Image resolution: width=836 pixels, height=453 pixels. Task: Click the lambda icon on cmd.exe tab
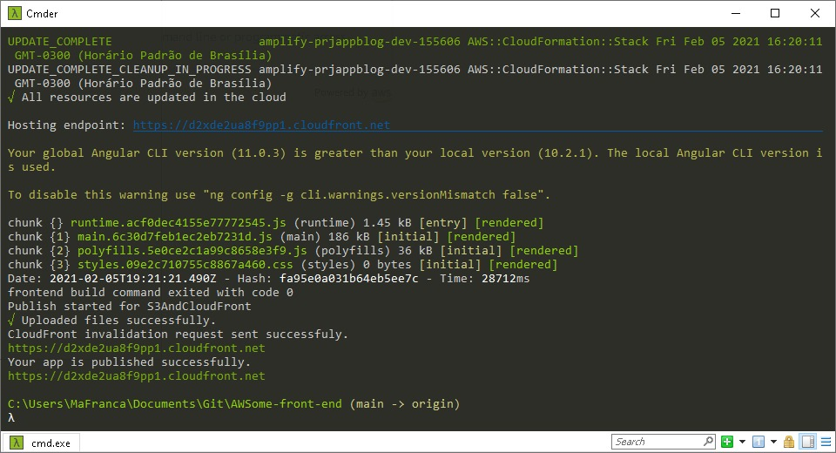click(17, 443)
